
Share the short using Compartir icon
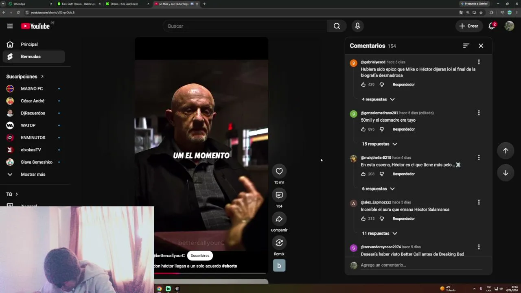(x=279, y=219)
